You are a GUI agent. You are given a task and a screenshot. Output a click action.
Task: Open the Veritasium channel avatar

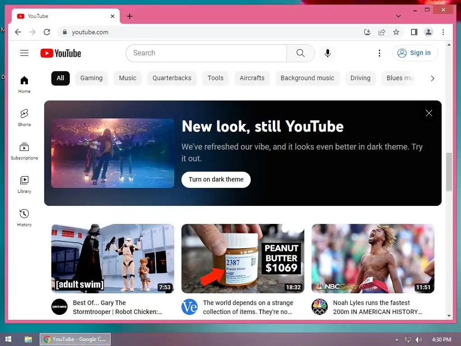pos(190,307)
